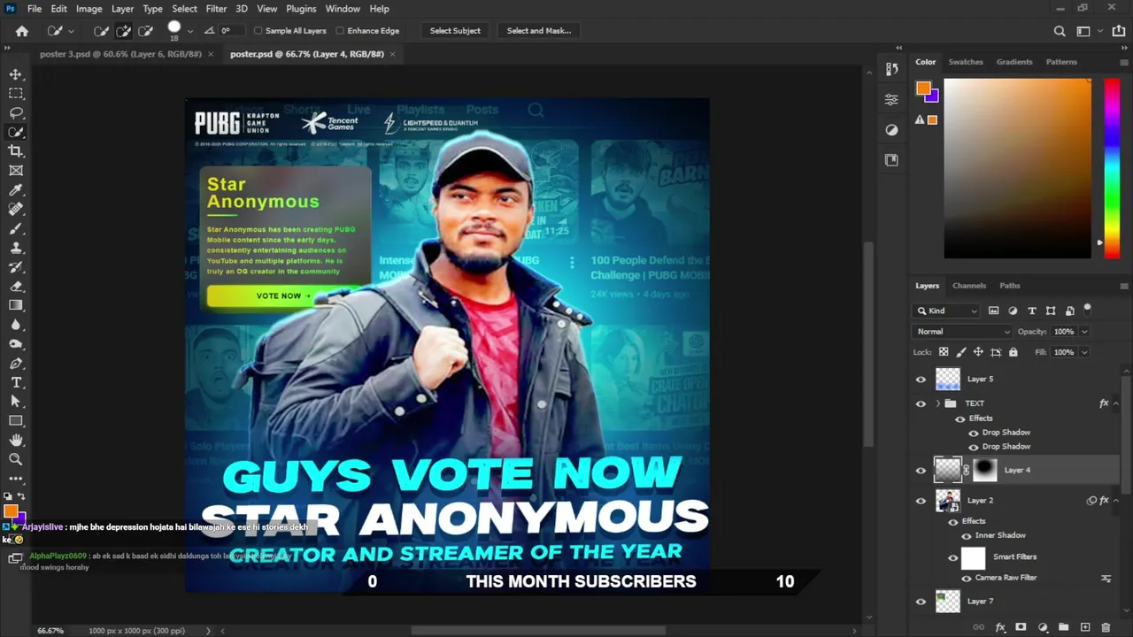The width and height of the screenshot is (1133, 637).
Task: Choose Add to Selection brush mode
Action: click(123, 31)
